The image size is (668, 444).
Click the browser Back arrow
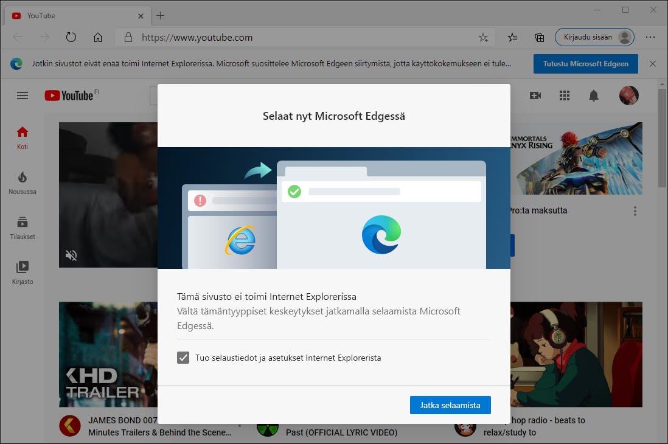point(18,38)
